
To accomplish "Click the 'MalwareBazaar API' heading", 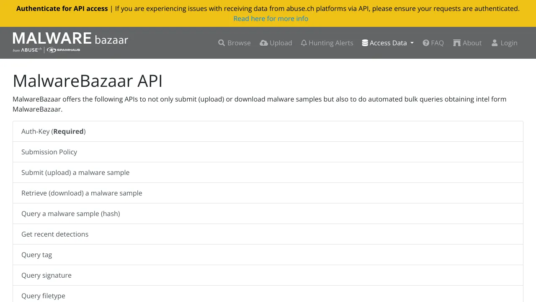I will 88,81.
